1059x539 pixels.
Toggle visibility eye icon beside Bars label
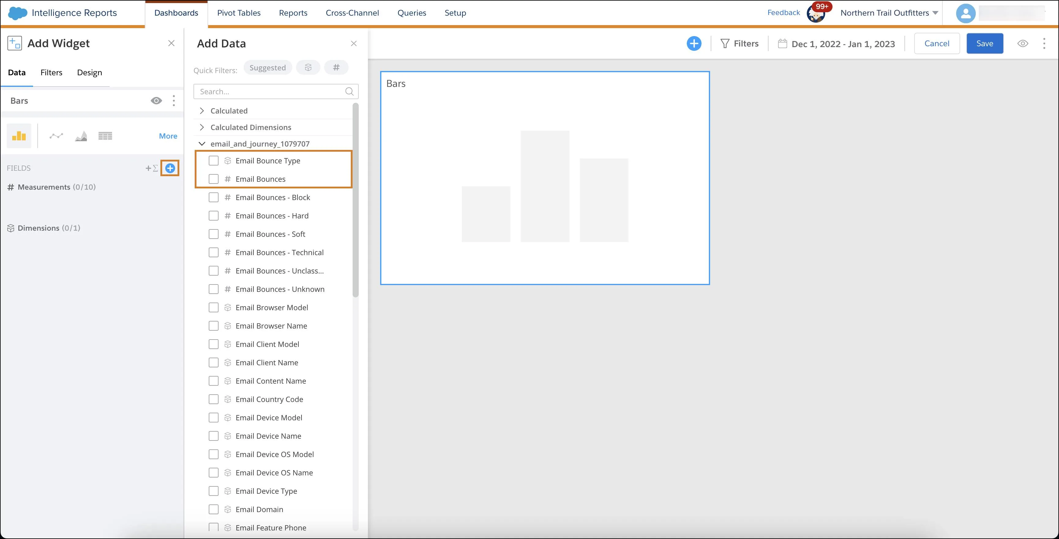coord(157,100)
